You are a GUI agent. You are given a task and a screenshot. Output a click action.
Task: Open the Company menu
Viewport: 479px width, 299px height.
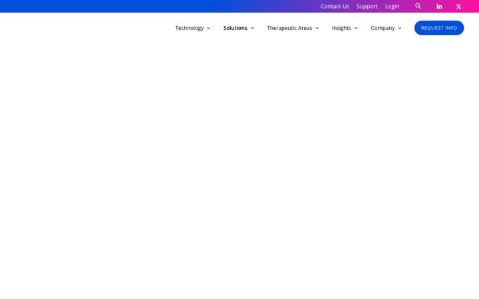383,28
